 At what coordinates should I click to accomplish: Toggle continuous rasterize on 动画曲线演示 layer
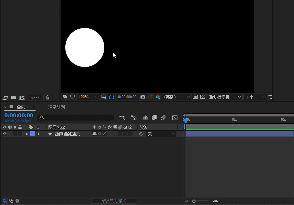pos(100,134)
